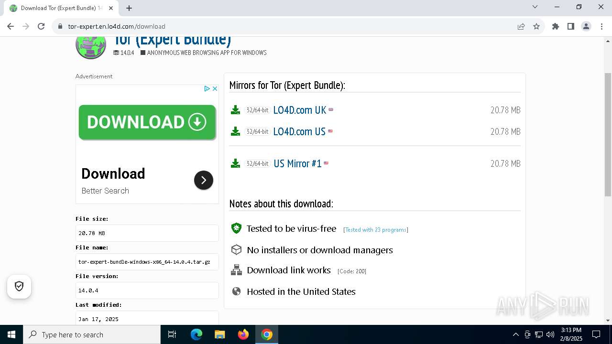Click the file name tor-expert-bundle text
This screenshot has height=344, width=612.
[x=144, y=262]
